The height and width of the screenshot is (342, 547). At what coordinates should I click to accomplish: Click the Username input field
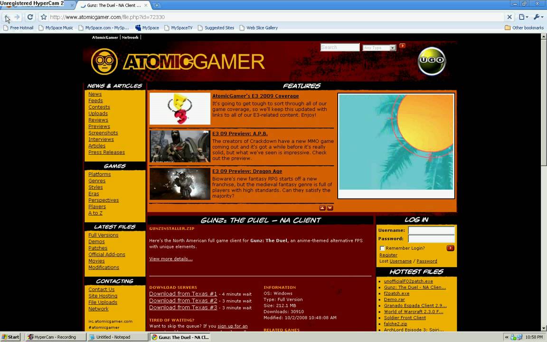click(x=432, y=230)
